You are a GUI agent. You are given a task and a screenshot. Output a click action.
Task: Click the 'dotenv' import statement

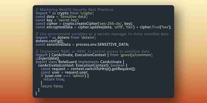[66, 38]
